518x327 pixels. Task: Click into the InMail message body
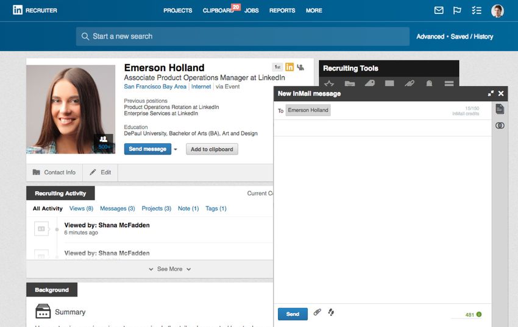[383, 219]
